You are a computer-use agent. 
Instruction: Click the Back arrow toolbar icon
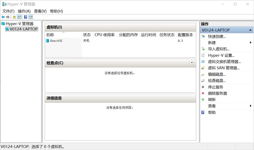pos(3,17)
